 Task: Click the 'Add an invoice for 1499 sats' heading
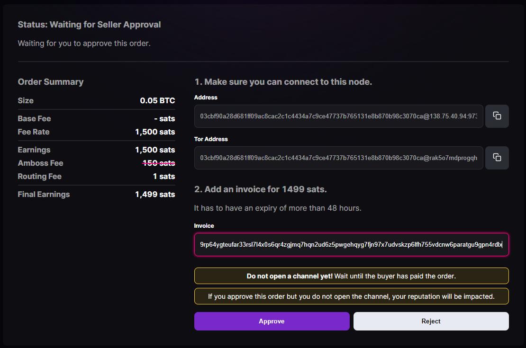261,189
